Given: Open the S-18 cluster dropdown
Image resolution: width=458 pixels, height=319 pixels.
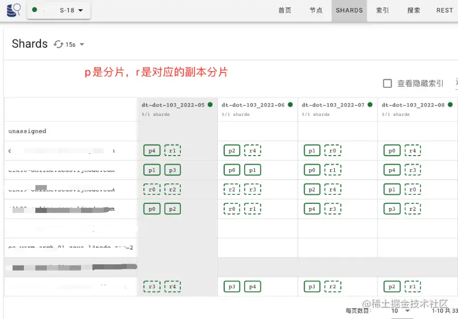Looking at the screenshot, I should (59, 10).
